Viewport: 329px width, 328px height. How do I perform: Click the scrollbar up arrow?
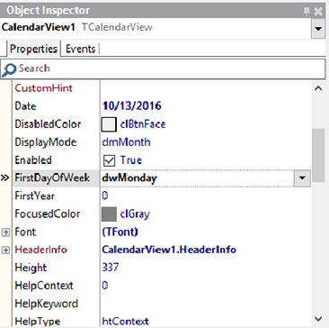(x=318, y=88)
